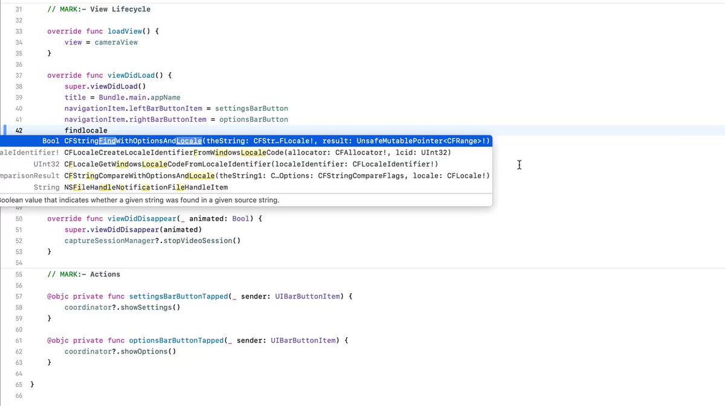Image resolution: width=725 pixels, height=406 pixels.
Task: Click line number 50 in gutter
Action: [18, 219]
